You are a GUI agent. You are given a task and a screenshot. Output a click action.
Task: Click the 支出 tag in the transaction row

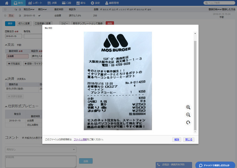pos(11,15)
